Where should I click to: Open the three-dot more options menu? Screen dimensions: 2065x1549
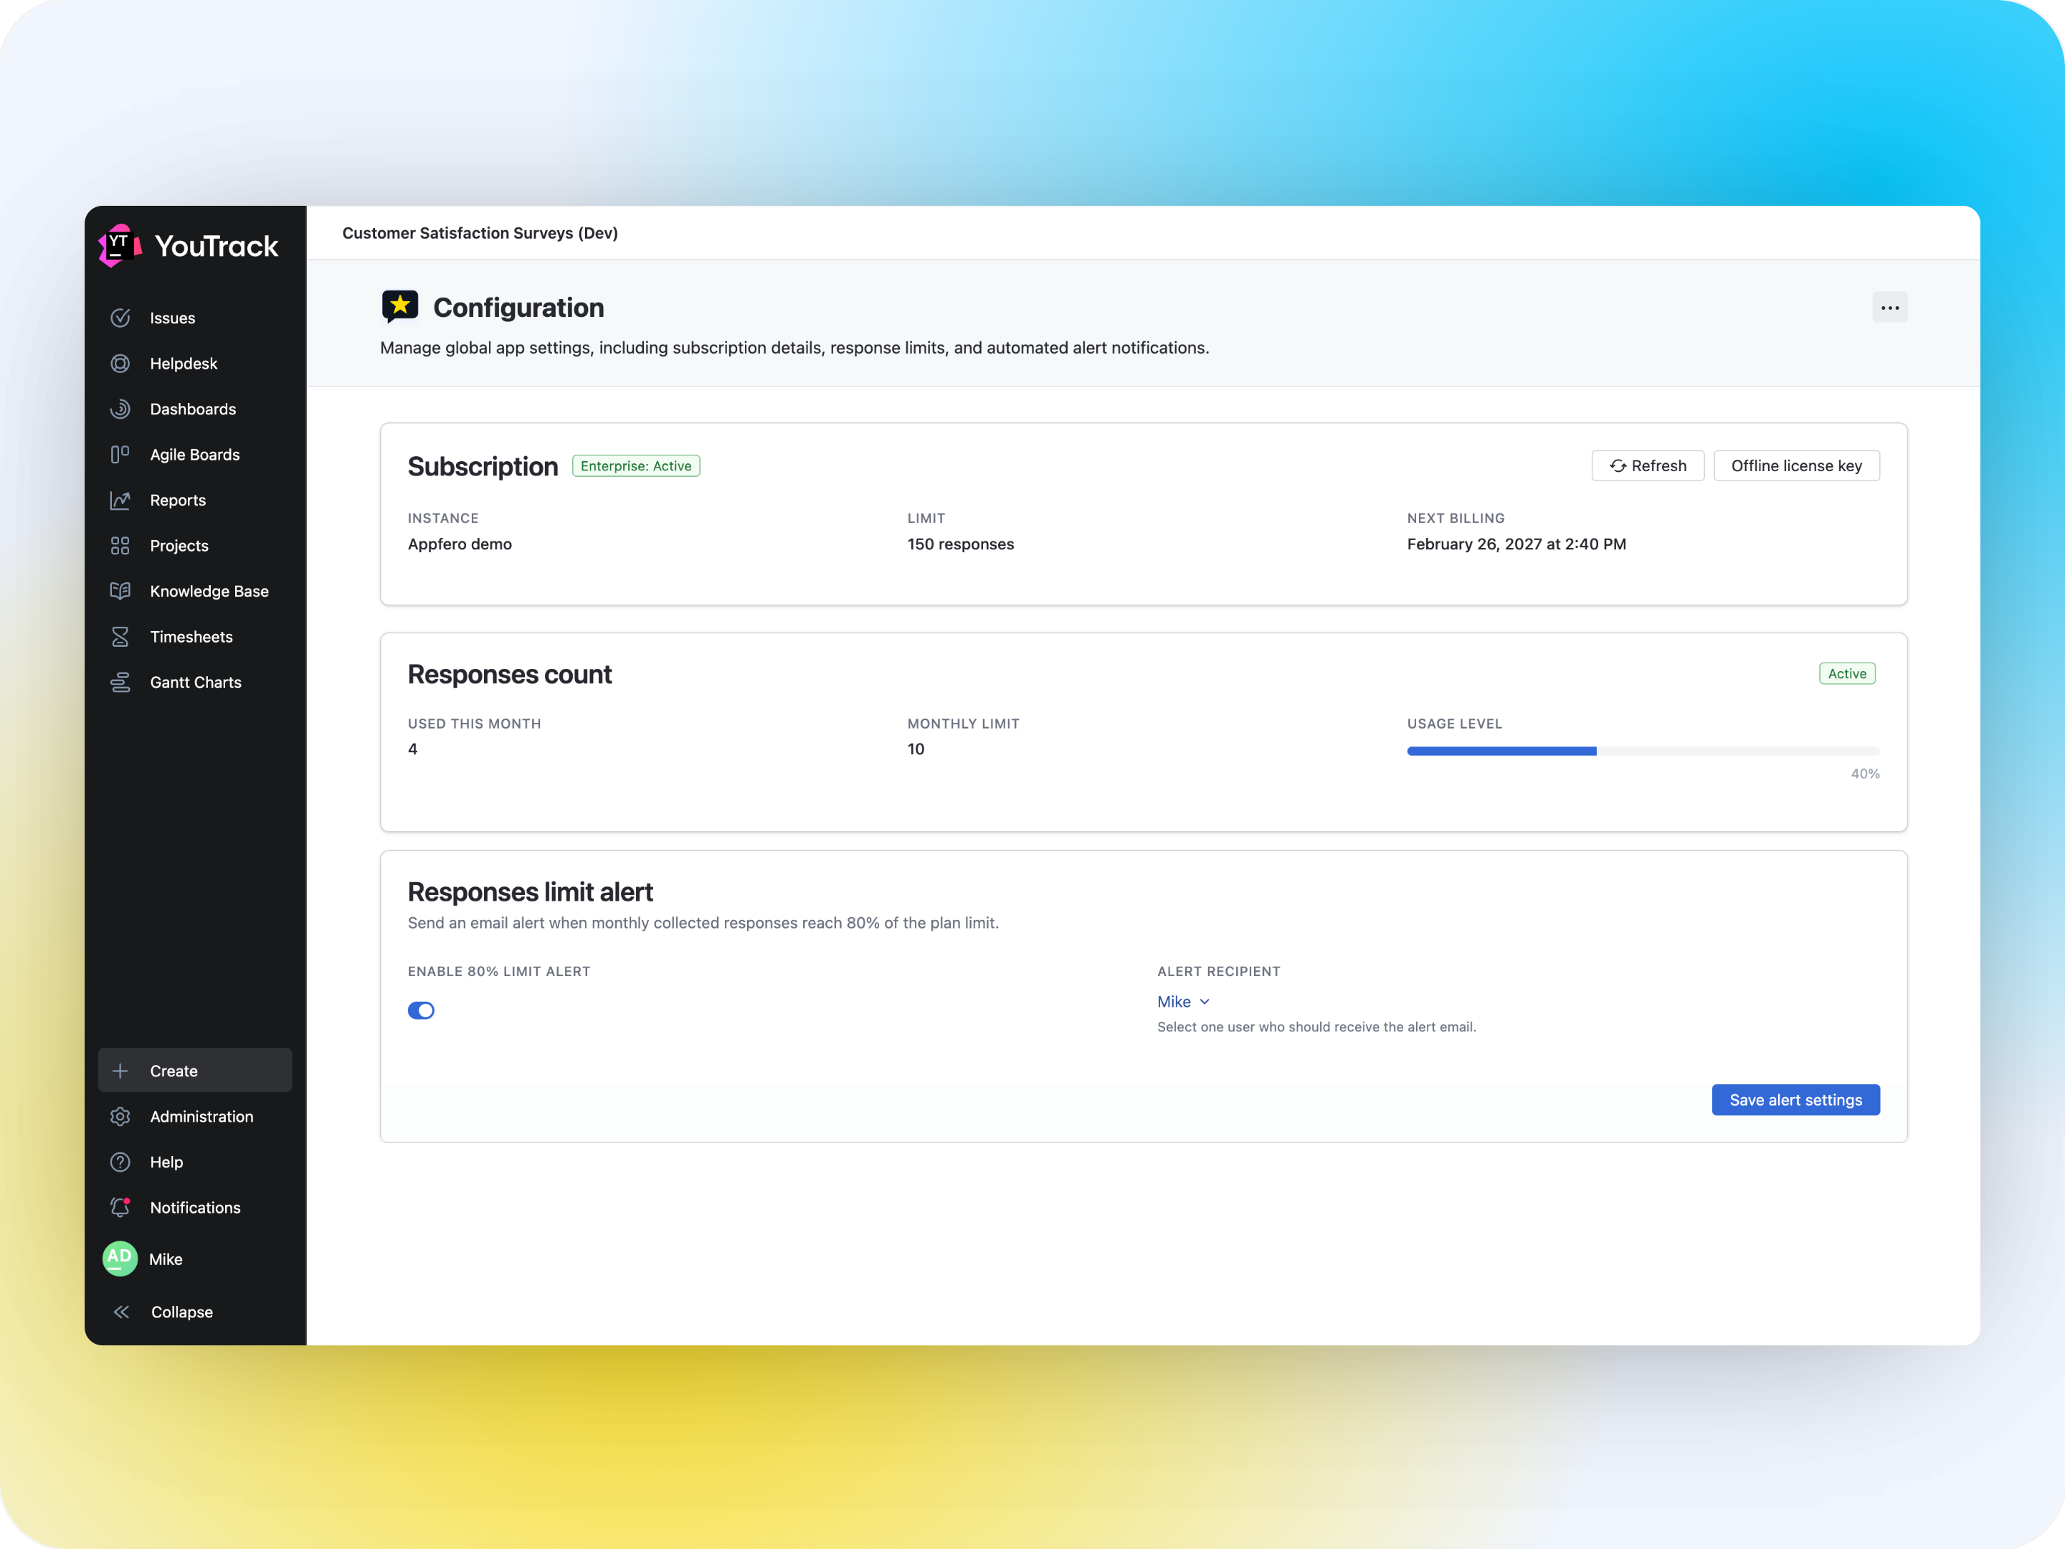click(x=1889, y=307)
